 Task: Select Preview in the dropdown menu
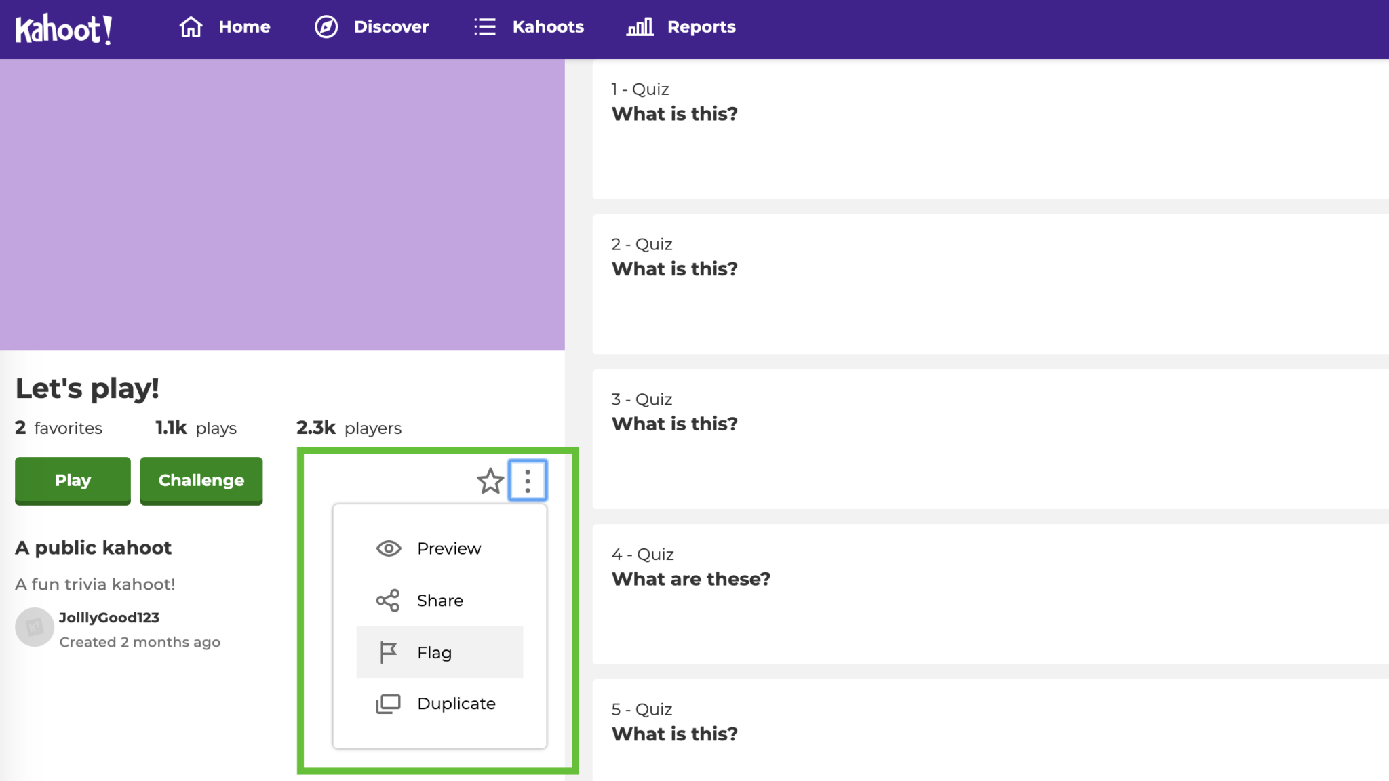point(448,548)
